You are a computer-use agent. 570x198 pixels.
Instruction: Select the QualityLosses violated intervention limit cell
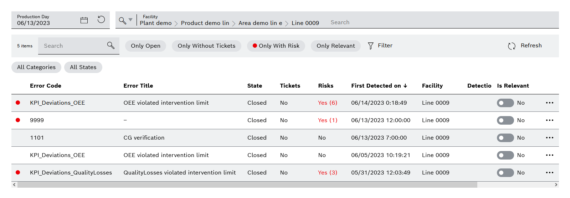pyautogui.click(x=180, y=173)
